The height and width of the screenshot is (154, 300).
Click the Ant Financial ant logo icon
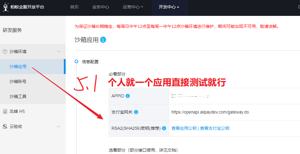[6, 7]
